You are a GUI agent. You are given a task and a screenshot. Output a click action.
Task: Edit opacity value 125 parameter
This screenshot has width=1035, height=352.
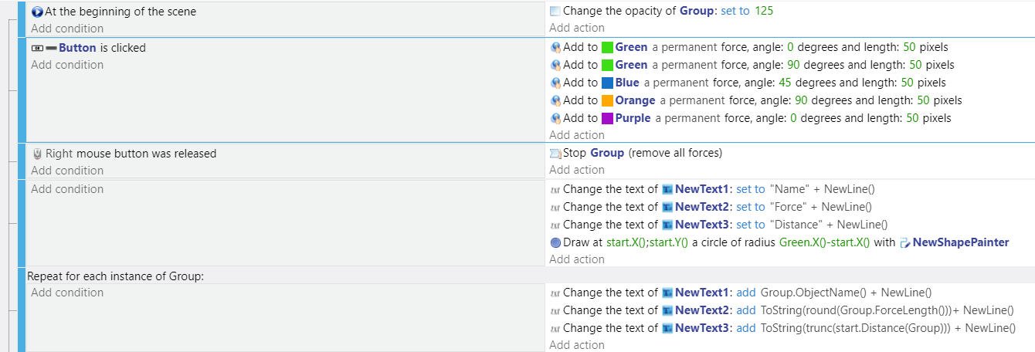coord(764,11)
